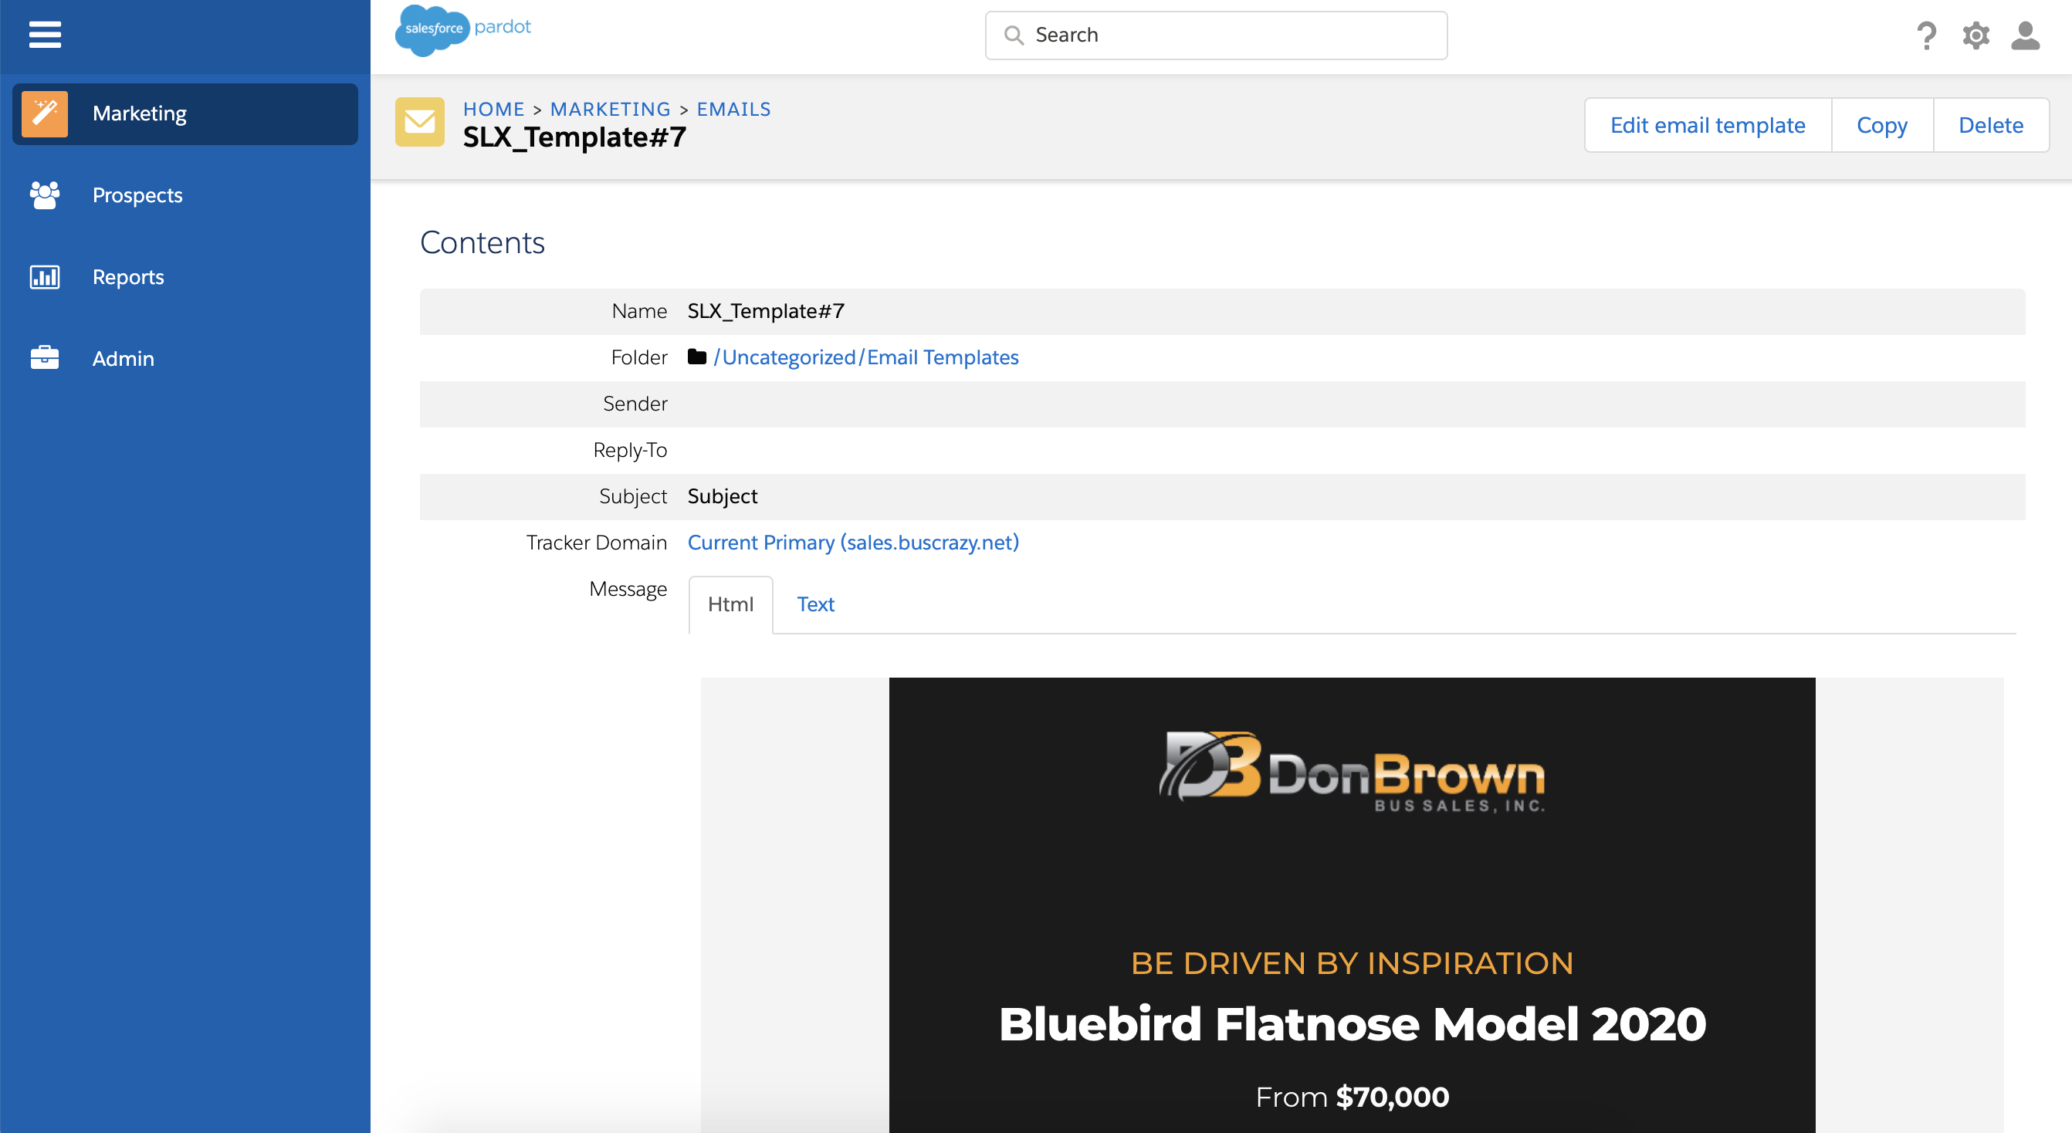The image size is (2072, 1133).
Task: Click the Copy button
Action: click(1881, 126)
